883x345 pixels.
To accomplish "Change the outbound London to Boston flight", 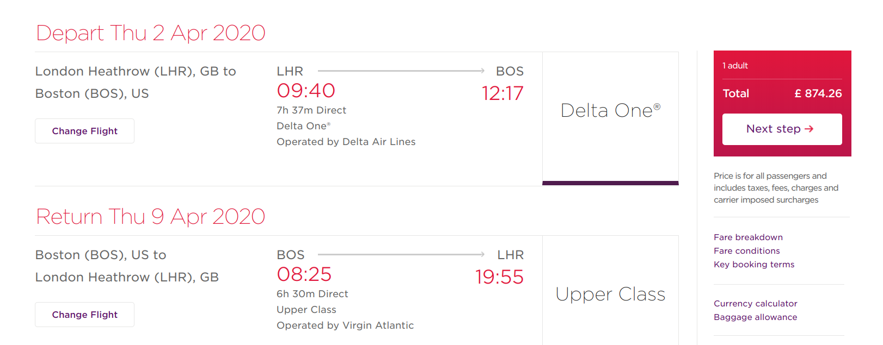I will point(84,131).
